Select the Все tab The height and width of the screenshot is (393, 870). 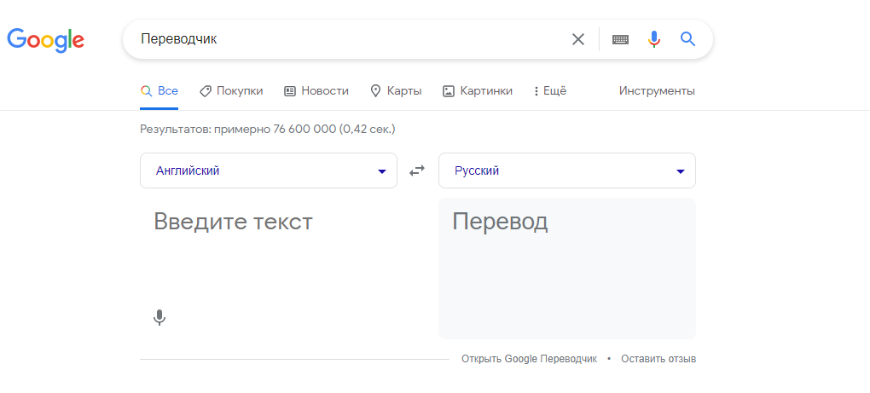point(159,91)
